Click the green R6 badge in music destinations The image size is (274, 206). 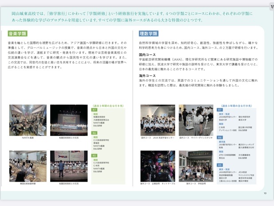94,133
